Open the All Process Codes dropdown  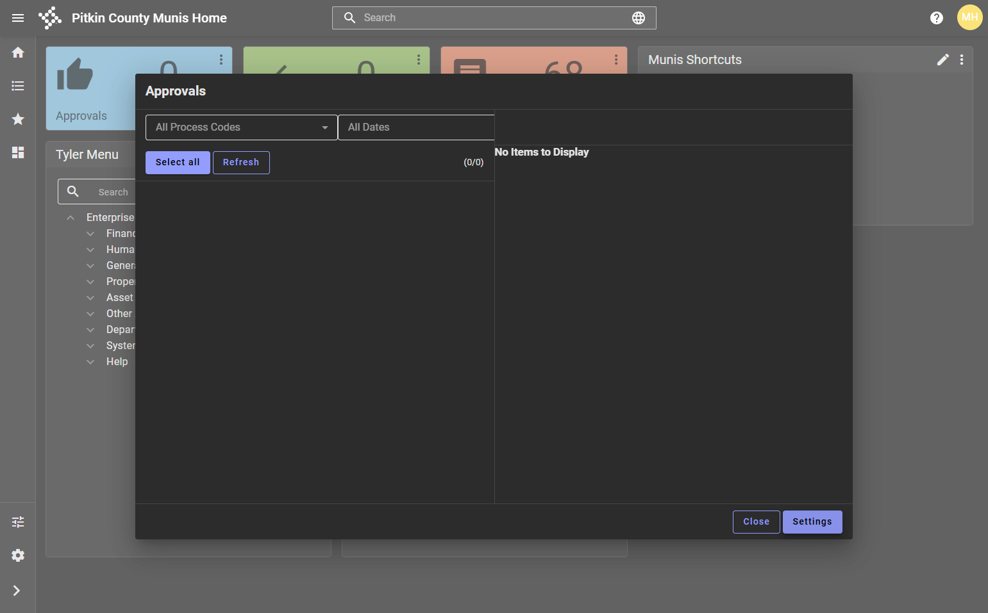point(242,127)
